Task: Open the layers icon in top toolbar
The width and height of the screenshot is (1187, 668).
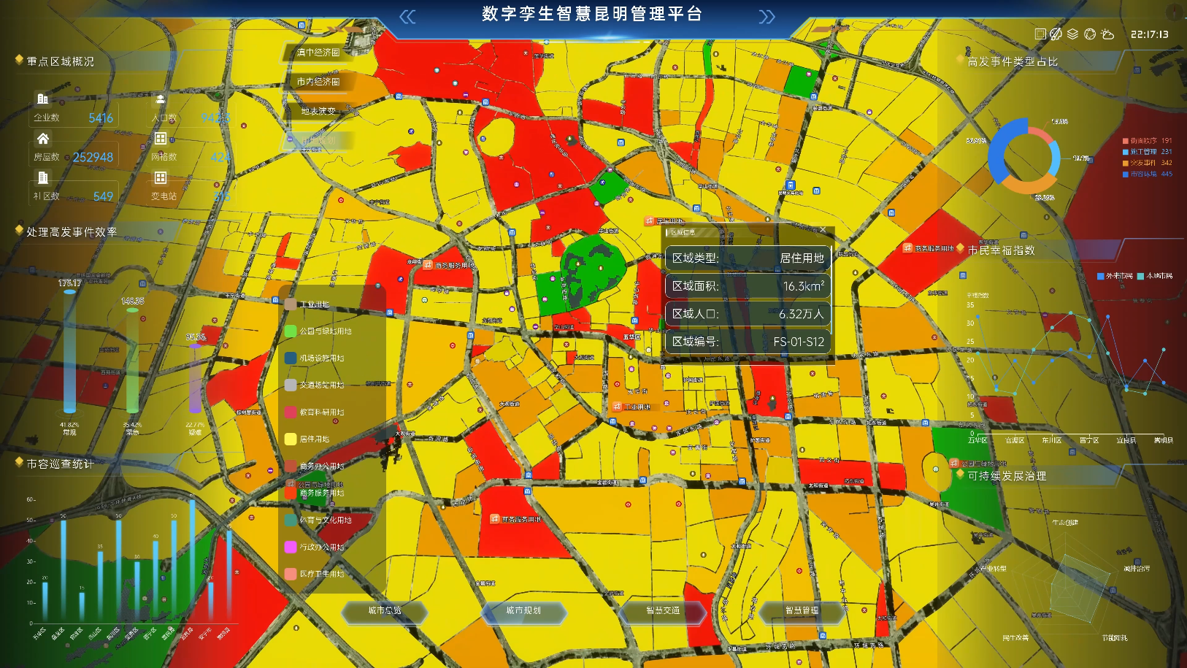Action: pyautogui.click(x=1072, y=34)
